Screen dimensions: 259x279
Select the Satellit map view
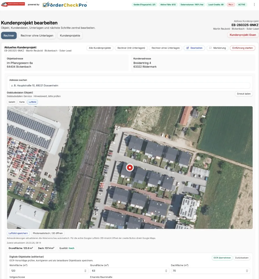click(12, 102)
